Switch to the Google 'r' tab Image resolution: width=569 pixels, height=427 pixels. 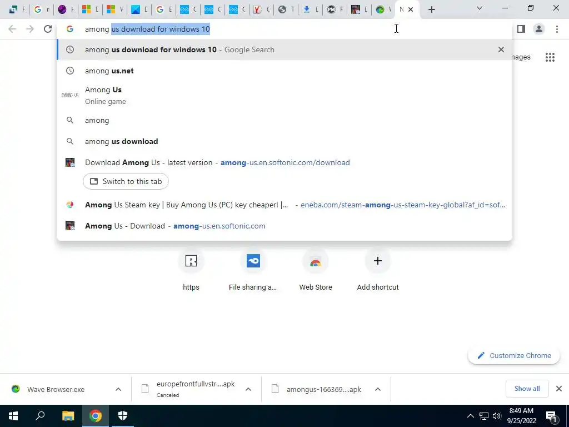pos(41,9)
